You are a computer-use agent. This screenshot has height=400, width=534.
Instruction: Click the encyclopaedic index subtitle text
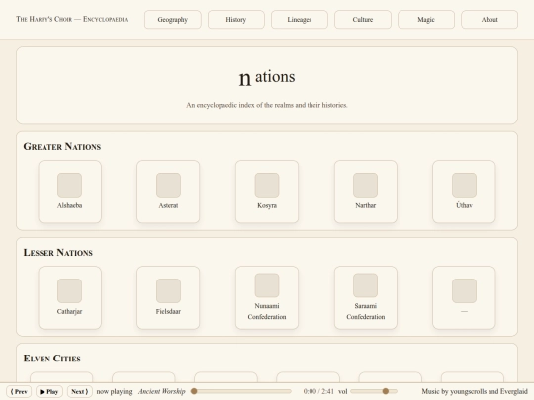coord(267,105)
